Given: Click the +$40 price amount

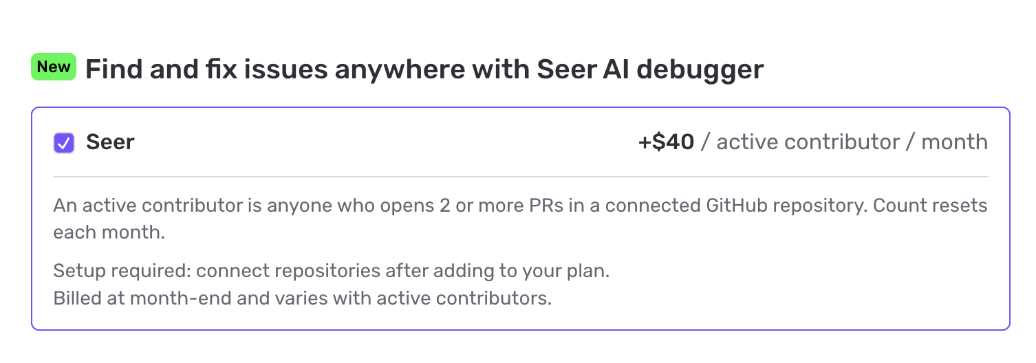Looking at the screenshot, I should [x=666, y=142].
